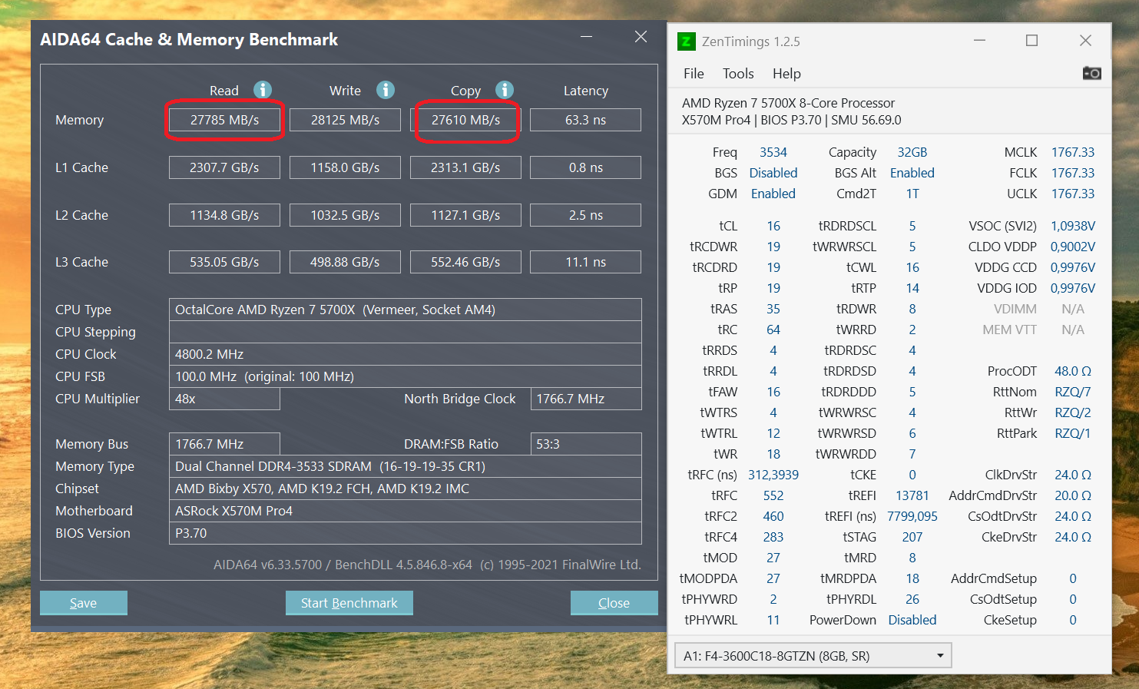Click the tSTAG value 207
1139x689 pixels.
(912, 537)
